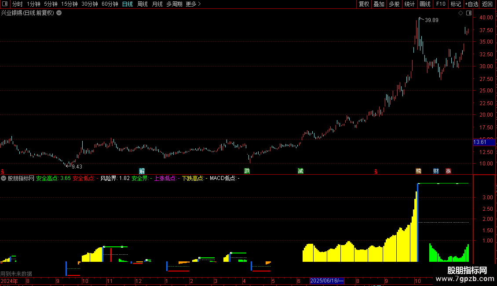This screenshot has height=286, width=497.
Task: Click the 解 event marker on chart
Action: pos(142,171)
